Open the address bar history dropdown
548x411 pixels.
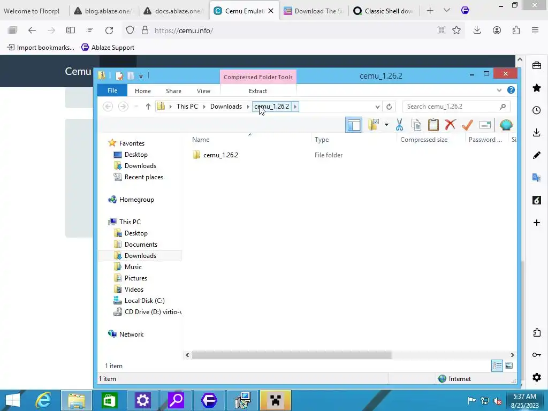click(x=377, y=106)
